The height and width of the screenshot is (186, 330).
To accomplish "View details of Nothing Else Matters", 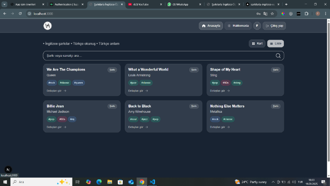I will click(220, 127).
